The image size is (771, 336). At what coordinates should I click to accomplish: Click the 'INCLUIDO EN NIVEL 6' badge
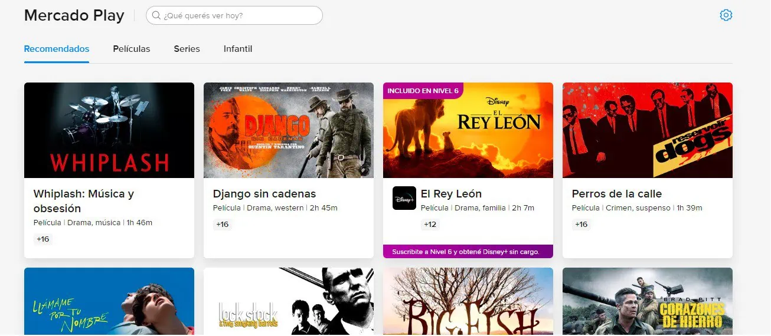point(422,91)
